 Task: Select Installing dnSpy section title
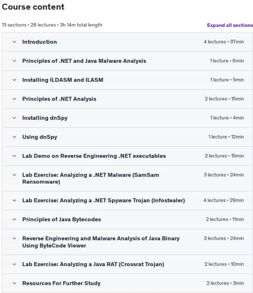click(x=45, y=118)
